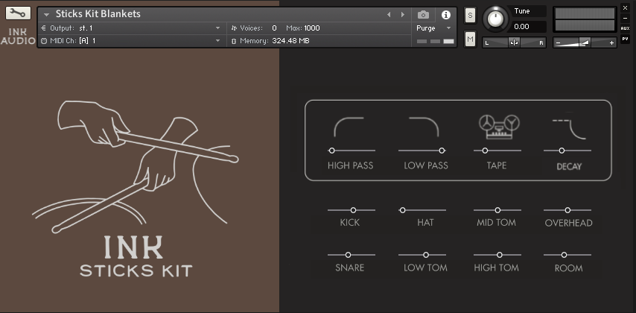
Task: Click the LOW PASS label
Action: point(426,165)
